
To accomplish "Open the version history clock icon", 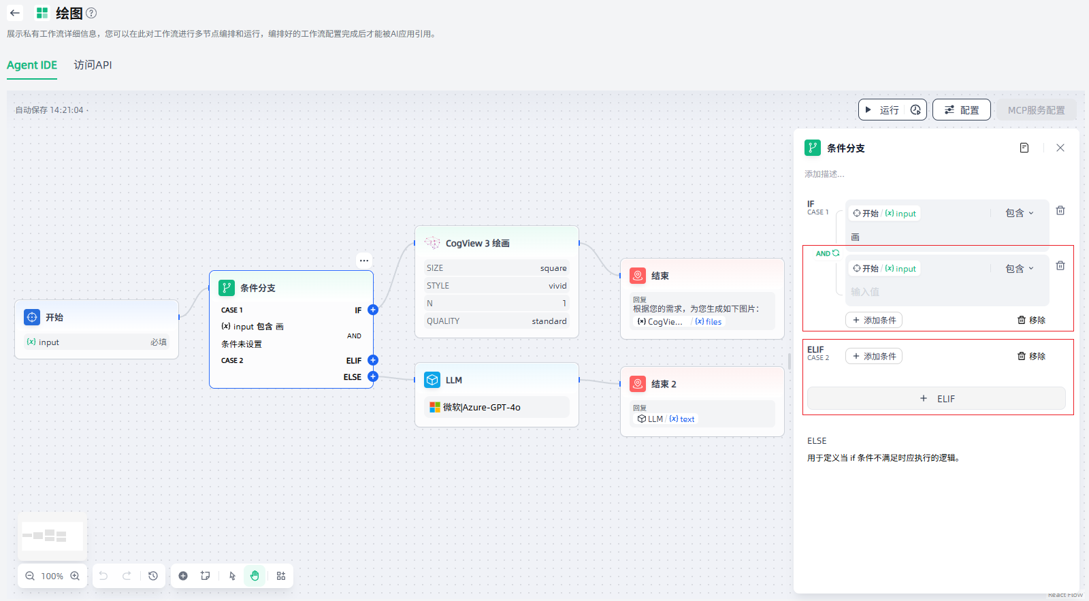I will (153, 576).
